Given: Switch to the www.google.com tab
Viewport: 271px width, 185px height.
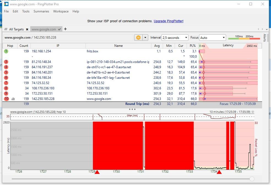Looking at the screenshot, I should pos(44,29).
